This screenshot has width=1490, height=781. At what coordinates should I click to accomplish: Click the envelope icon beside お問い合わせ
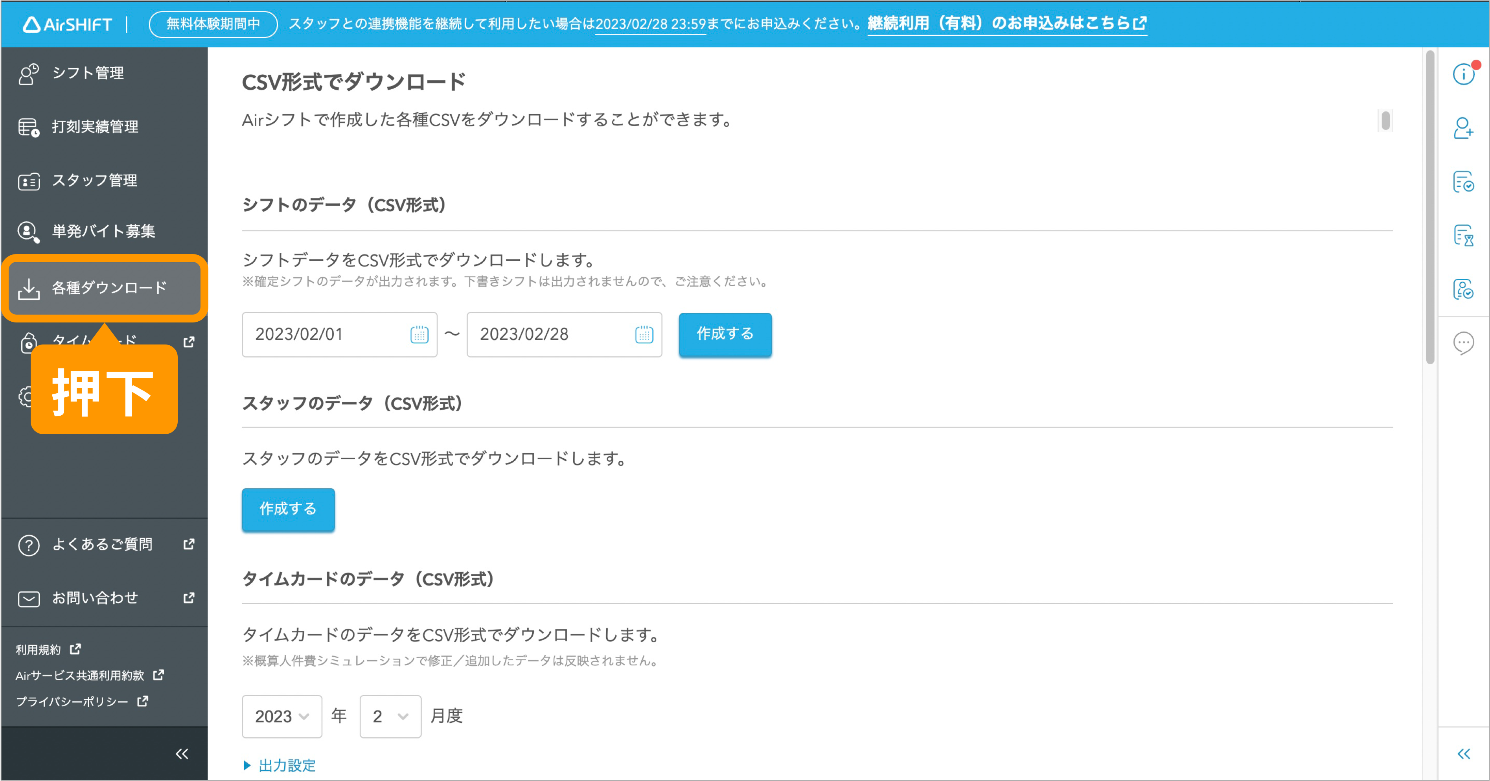28,599
